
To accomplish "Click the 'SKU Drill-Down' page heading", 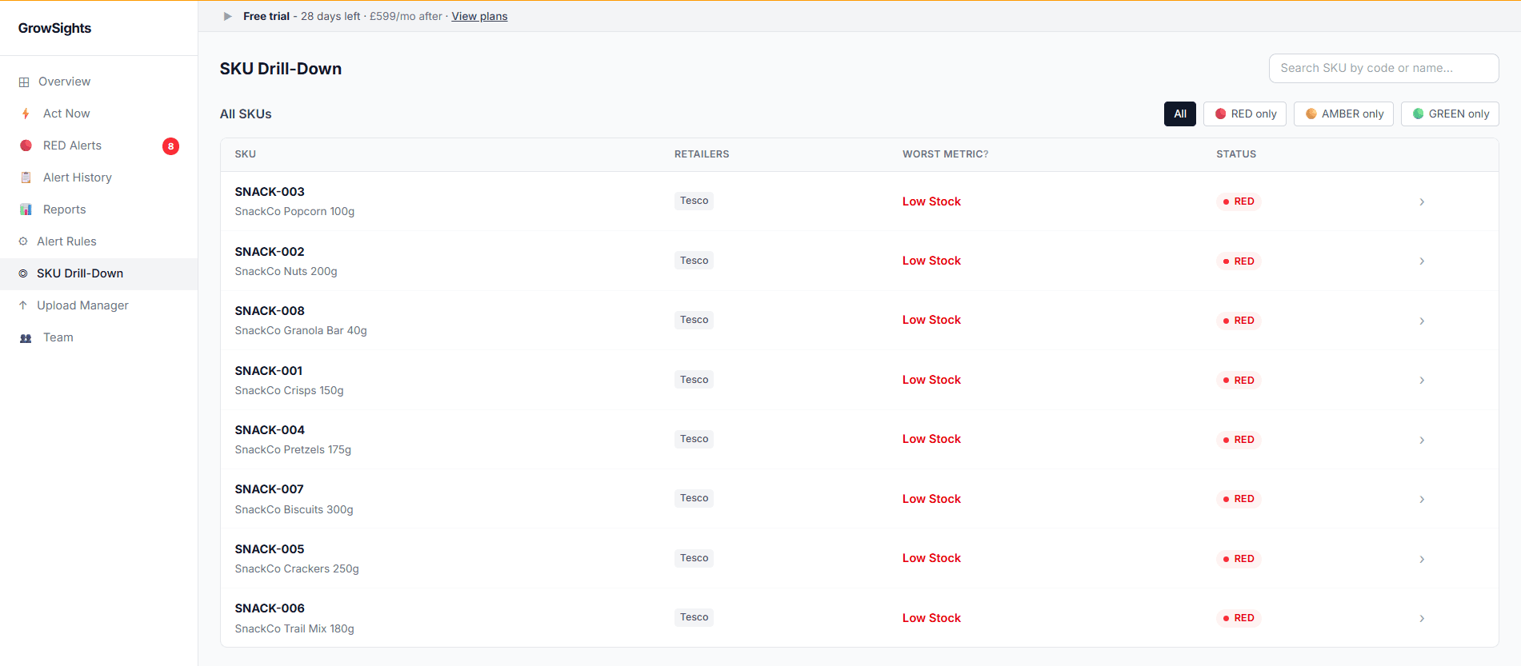I will tap(281, 69).
